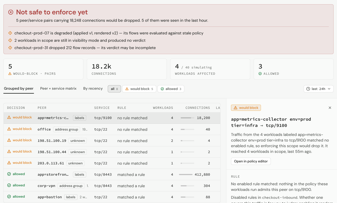This screenshot has width=337, height=203.
Task: Click the allowed check icon on the corp-vpn row
Action: tap(9, 185)
